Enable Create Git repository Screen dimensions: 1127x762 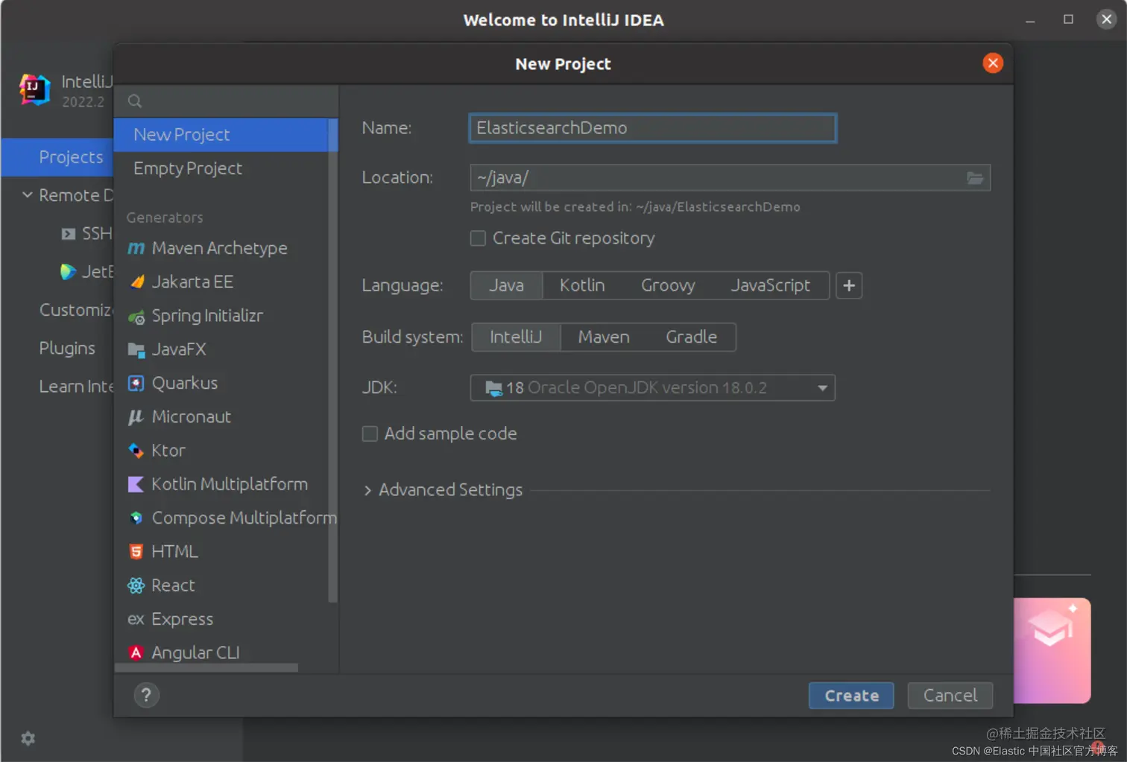tap(478, 238)
